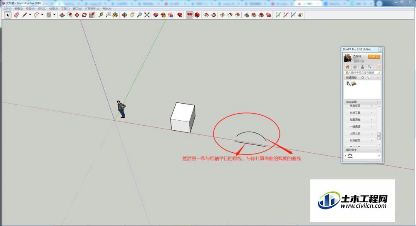Open the 工具 (Tools) menu
Screen dimensions: 416x226
65,8
